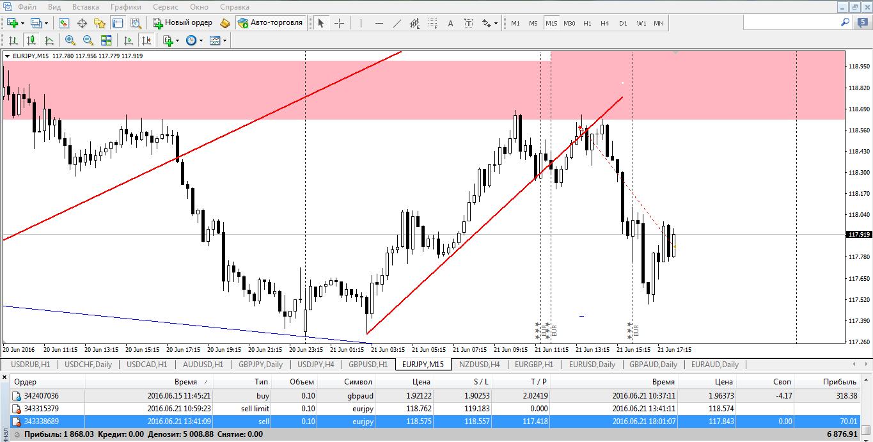Image resolution: width=873 pixels, height=442 pixels.
Task: Click the MetaTrader application icon in menu bar
Action: coord(7,7)
